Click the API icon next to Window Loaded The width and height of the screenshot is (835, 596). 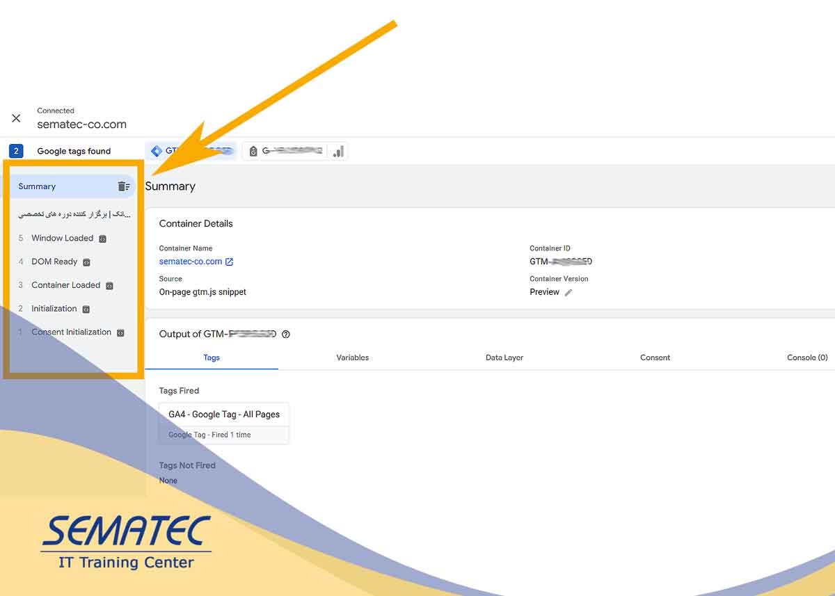[102, 239]
